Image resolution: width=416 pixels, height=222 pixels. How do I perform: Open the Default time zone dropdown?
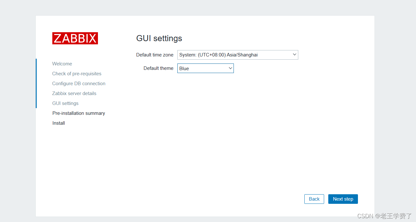tap(238, 55)
